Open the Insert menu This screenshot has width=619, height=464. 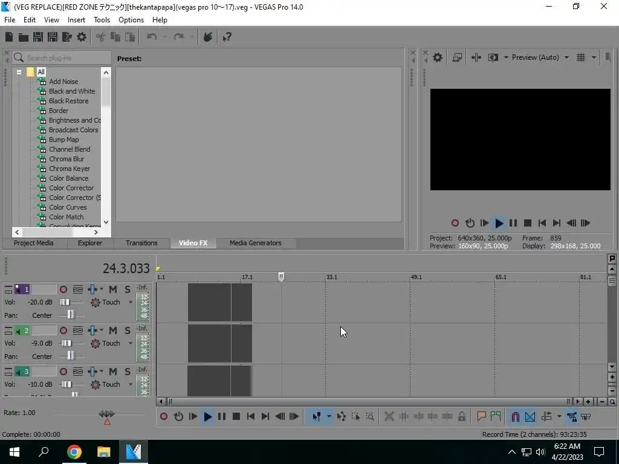click(x=76, y=20)
